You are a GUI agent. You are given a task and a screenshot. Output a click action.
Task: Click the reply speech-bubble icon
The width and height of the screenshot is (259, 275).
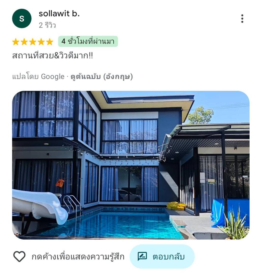click(142, 257)
